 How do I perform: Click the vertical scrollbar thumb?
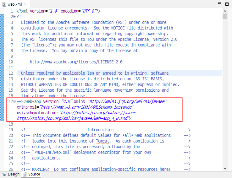tap(225, 16)
